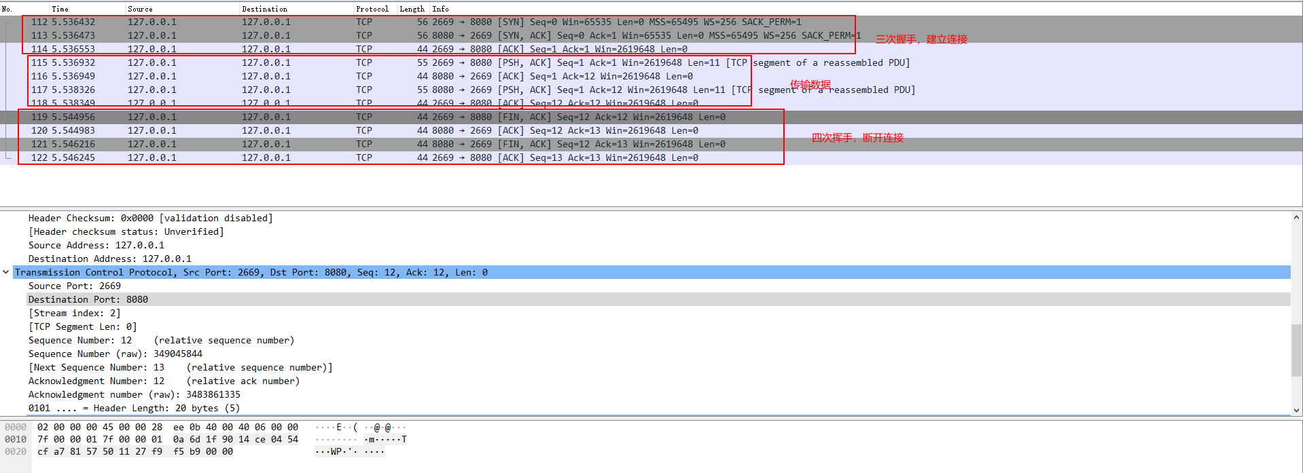
Task: Sort by the Length column header
Action: (x=412, y=9)
